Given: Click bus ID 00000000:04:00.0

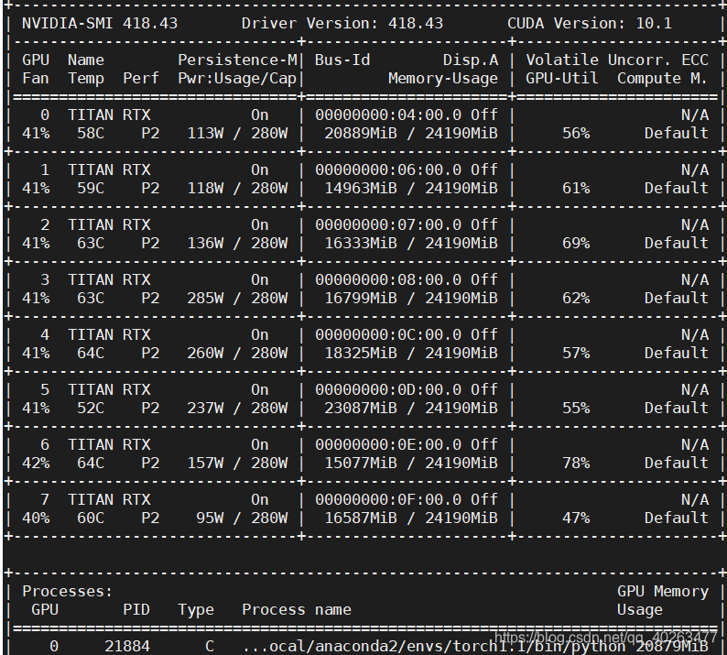Looking at the screenshot, I should 388,115.
